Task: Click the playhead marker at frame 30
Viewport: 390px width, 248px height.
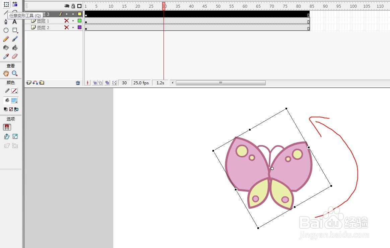Action: click(164, 6)
